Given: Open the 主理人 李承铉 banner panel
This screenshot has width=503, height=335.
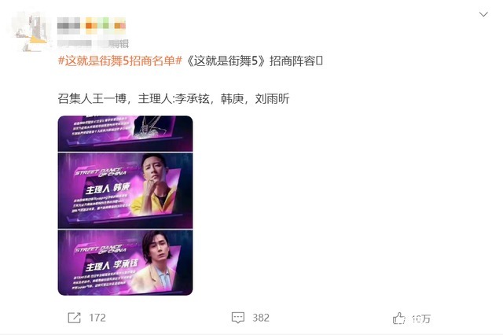Looking at the screenshot, I should pyautogui.click(x=125, y=263).
